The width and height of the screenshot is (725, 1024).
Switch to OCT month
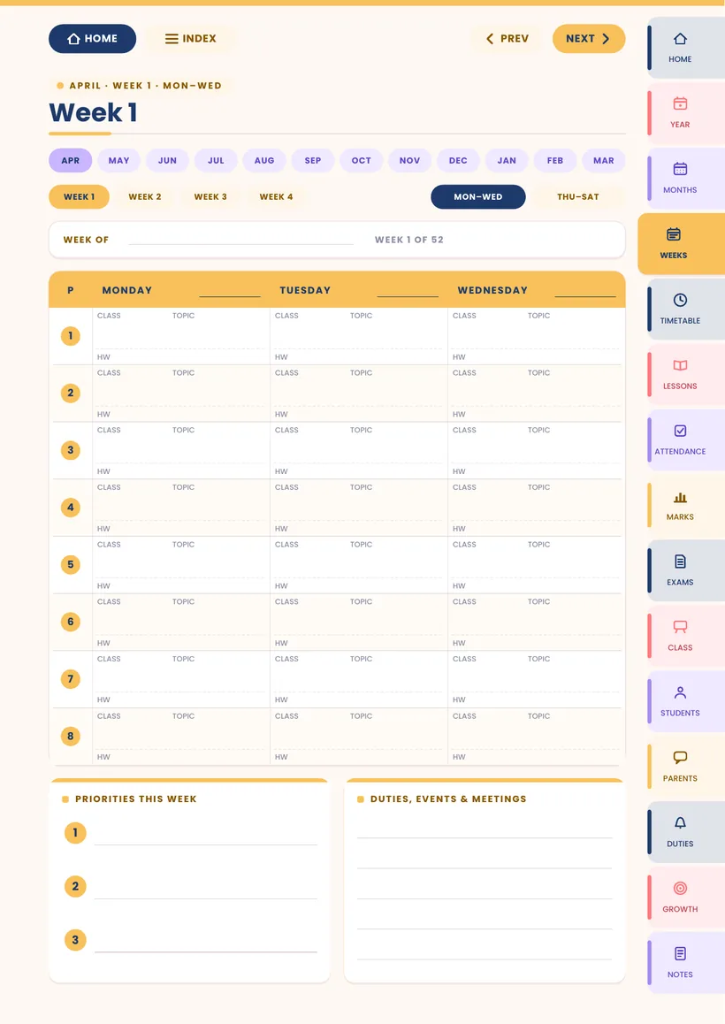(x=362, y=161)
